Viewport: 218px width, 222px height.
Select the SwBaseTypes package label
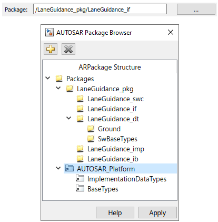pyautogui.click(x=117, y=139)
